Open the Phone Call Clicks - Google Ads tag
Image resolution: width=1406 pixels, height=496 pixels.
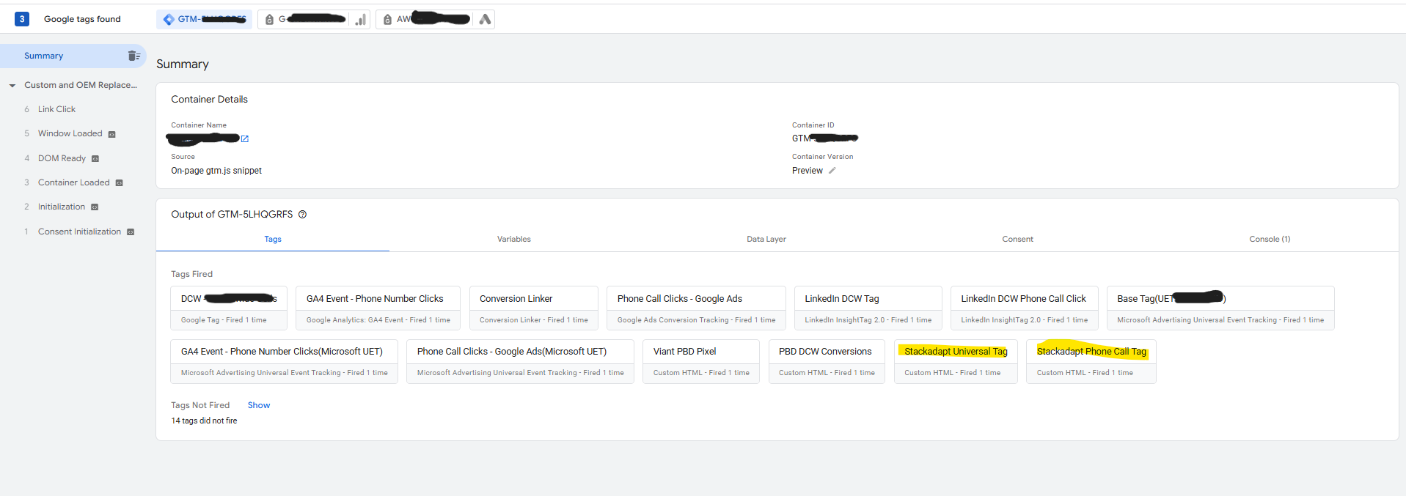pos(696,308)
